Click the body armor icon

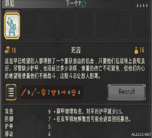point(54,93)
